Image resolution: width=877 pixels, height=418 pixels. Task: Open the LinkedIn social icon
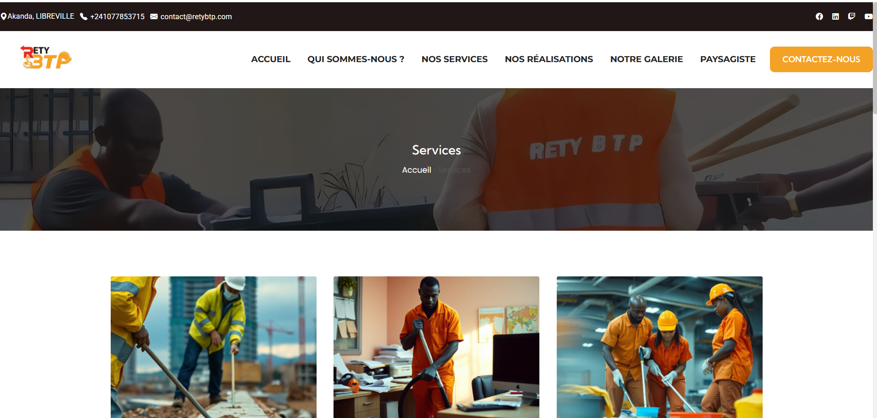[835, 16]
